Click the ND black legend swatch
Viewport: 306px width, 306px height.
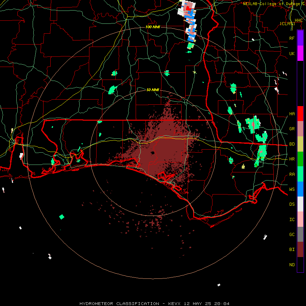[x=300, y=265]
